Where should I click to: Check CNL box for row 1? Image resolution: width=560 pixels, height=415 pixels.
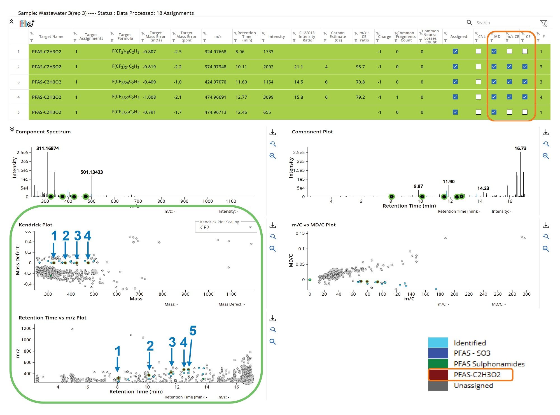(479, 51)
